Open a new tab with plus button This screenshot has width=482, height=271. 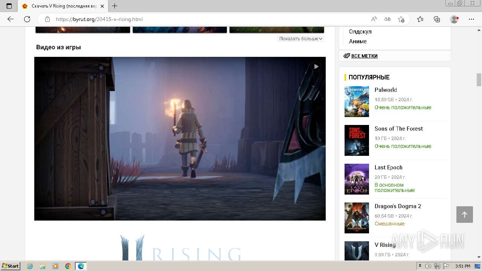(115, 6)
